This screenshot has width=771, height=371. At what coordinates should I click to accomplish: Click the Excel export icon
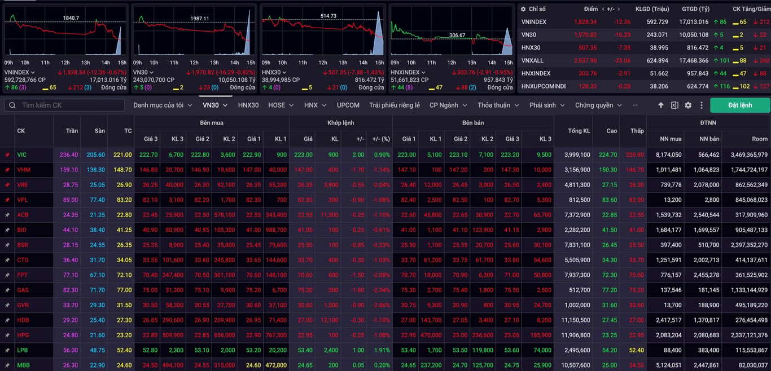click(674, 105)
